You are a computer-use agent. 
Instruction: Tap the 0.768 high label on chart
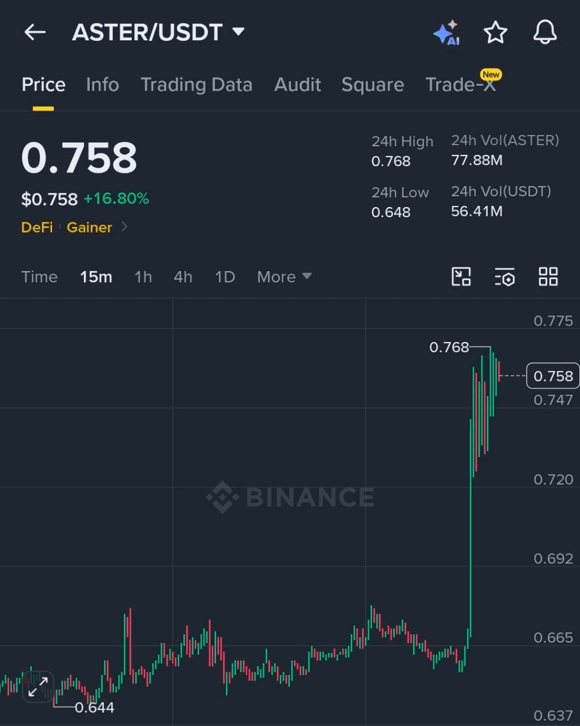pos(449,347)
